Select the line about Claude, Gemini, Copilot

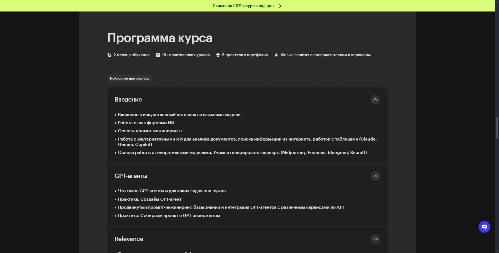[x=247, y=141]
